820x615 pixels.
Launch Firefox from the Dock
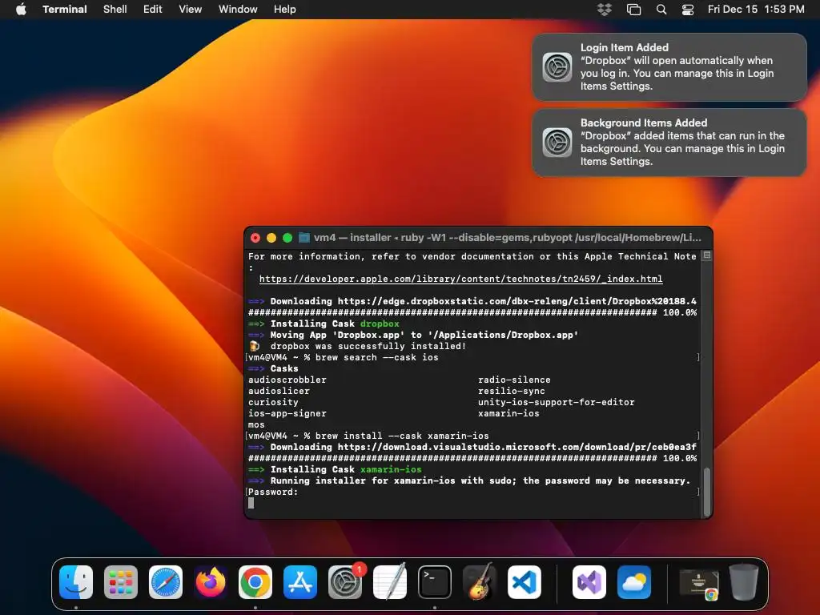tap(211, 582)
